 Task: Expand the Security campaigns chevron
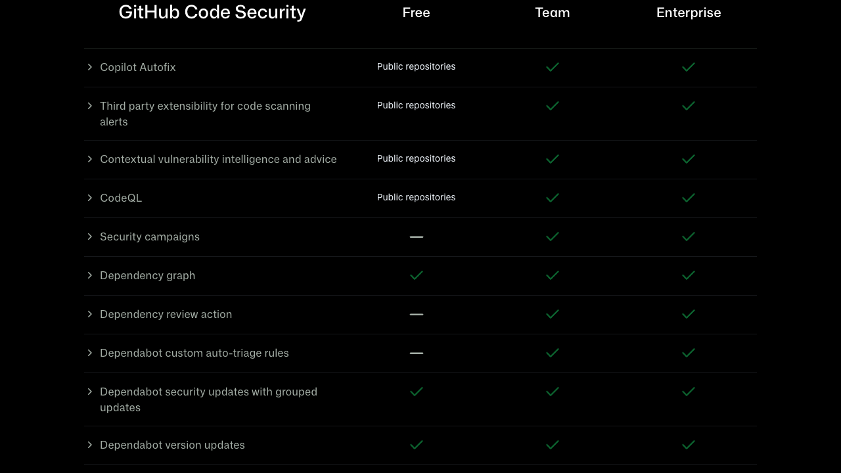[x=89, y=236]
